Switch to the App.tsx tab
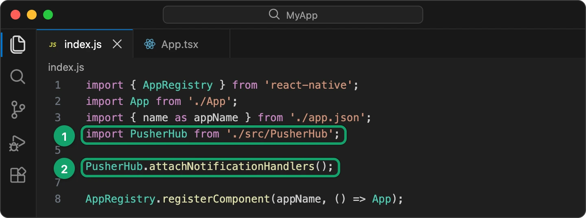This screenshot has height=218, width=586. 181,44
